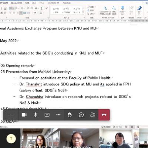Open the References (参考資料) tab
The width and height of the screenshot is (148, 148).
pos(4,3)
